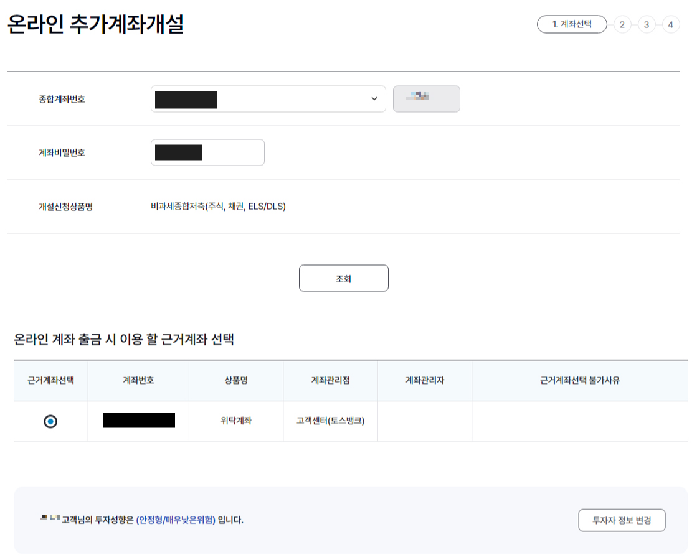Screen dimensions: 697x560
Task: Click the 계좌비밀번호 password input field
Action: click(x=207, y=152)
